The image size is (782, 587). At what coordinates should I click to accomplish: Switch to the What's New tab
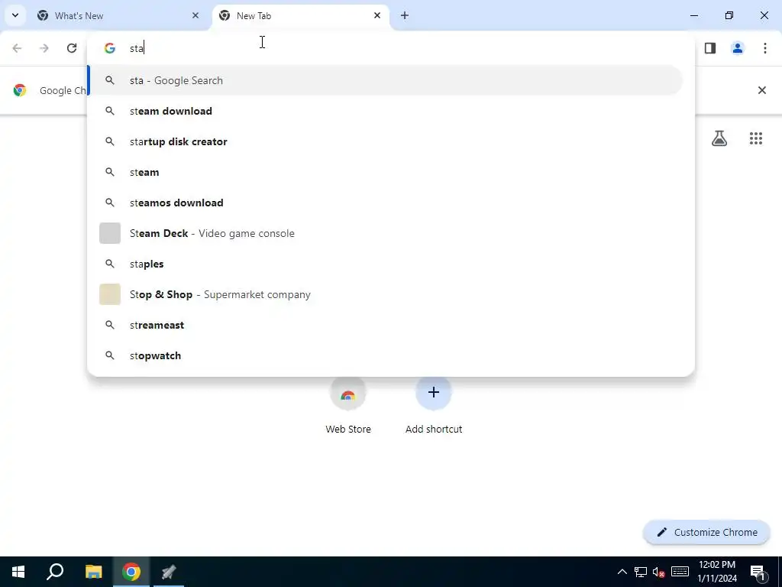pyautogui.click(x=118, y=15)
